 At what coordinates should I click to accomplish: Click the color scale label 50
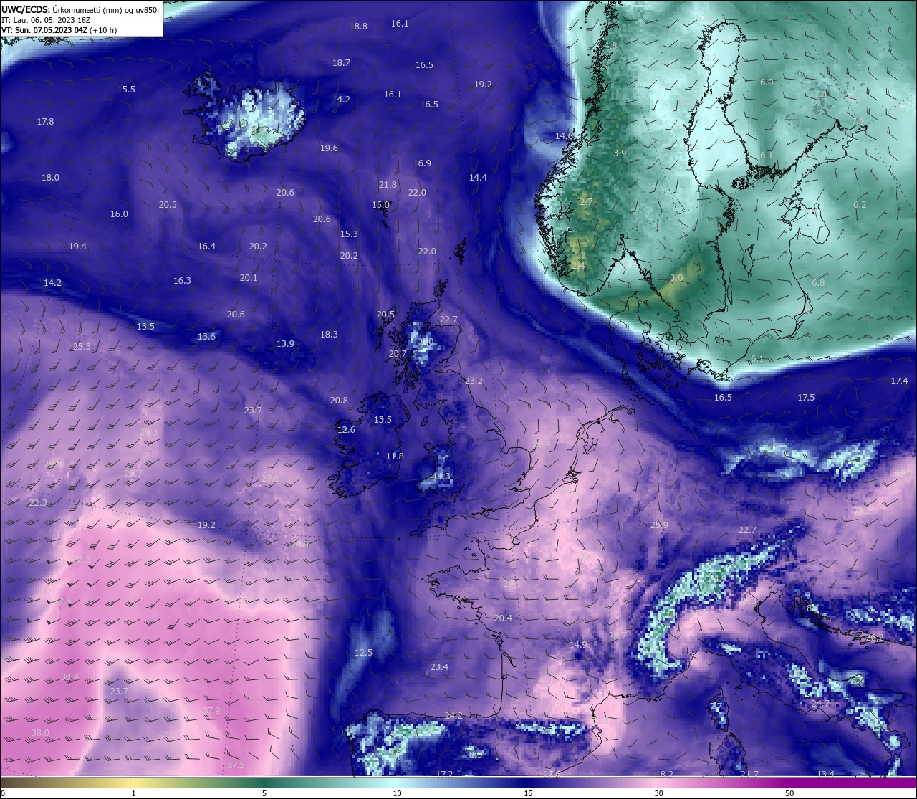pyautogui.click(x=789, y=793)
